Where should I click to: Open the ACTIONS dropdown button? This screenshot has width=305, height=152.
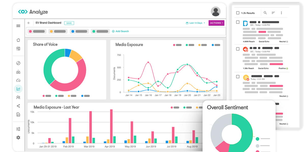click(217, 23)
